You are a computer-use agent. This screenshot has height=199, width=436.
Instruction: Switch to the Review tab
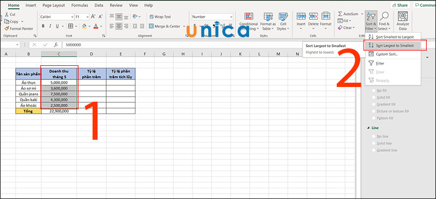[x=116, y=5]
